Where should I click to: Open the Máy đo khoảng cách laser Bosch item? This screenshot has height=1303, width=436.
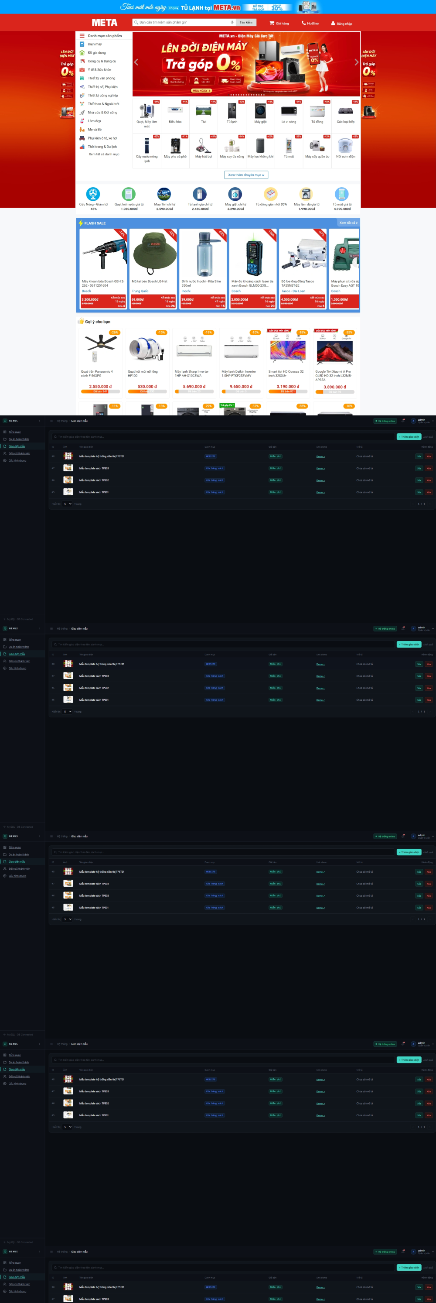[x=253, y=269]
